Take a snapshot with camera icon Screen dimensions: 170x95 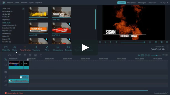[x=156, y=42]
